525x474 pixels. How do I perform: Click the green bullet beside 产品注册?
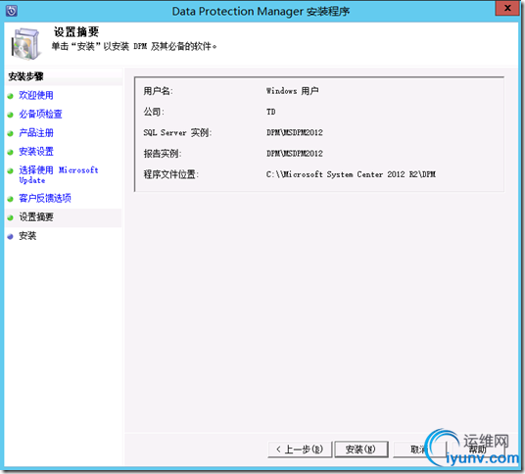click(11, 133)
